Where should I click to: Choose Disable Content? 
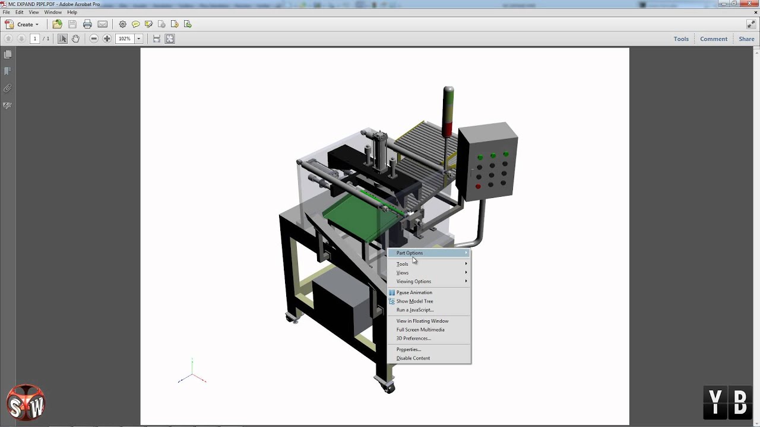(x=429, y=358)
